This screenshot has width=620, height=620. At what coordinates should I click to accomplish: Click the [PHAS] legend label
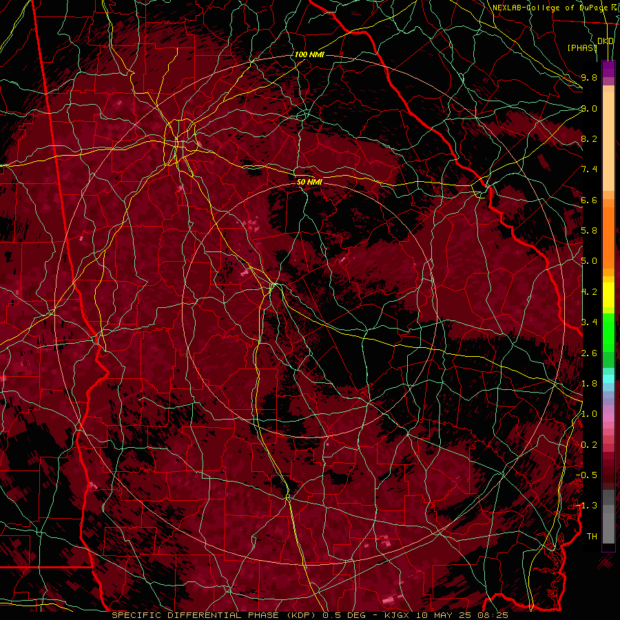tap(581, 48)
